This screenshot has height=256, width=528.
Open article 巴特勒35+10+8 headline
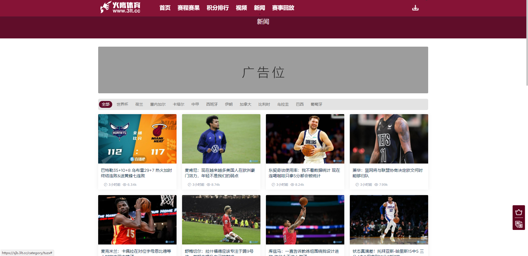pos(137,173)
